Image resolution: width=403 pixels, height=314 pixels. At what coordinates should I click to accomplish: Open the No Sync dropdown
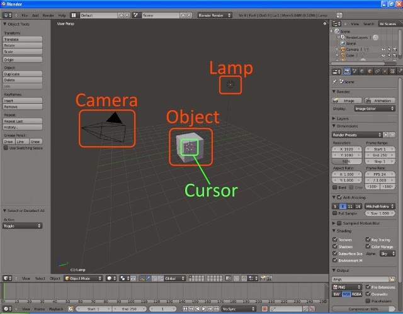(239, 309)
